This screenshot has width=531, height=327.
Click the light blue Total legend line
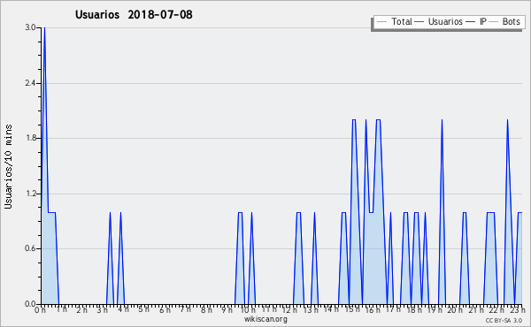pyautogui.click(x=381, y=22)
